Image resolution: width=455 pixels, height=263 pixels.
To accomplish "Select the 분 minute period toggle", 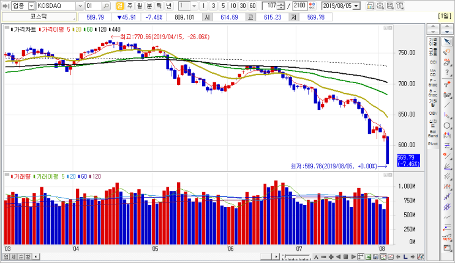I will click(x=149, y=5).
